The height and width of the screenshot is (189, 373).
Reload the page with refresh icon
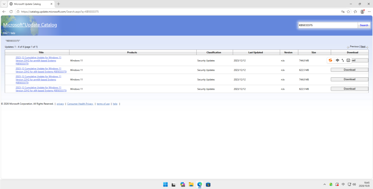click(x=11, y=12)
